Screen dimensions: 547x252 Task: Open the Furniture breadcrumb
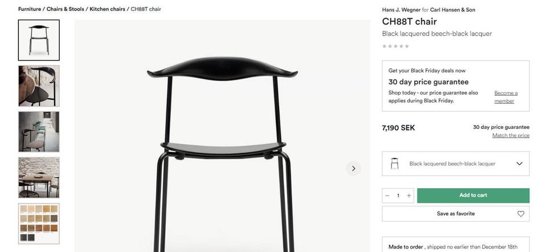point(30,9)
